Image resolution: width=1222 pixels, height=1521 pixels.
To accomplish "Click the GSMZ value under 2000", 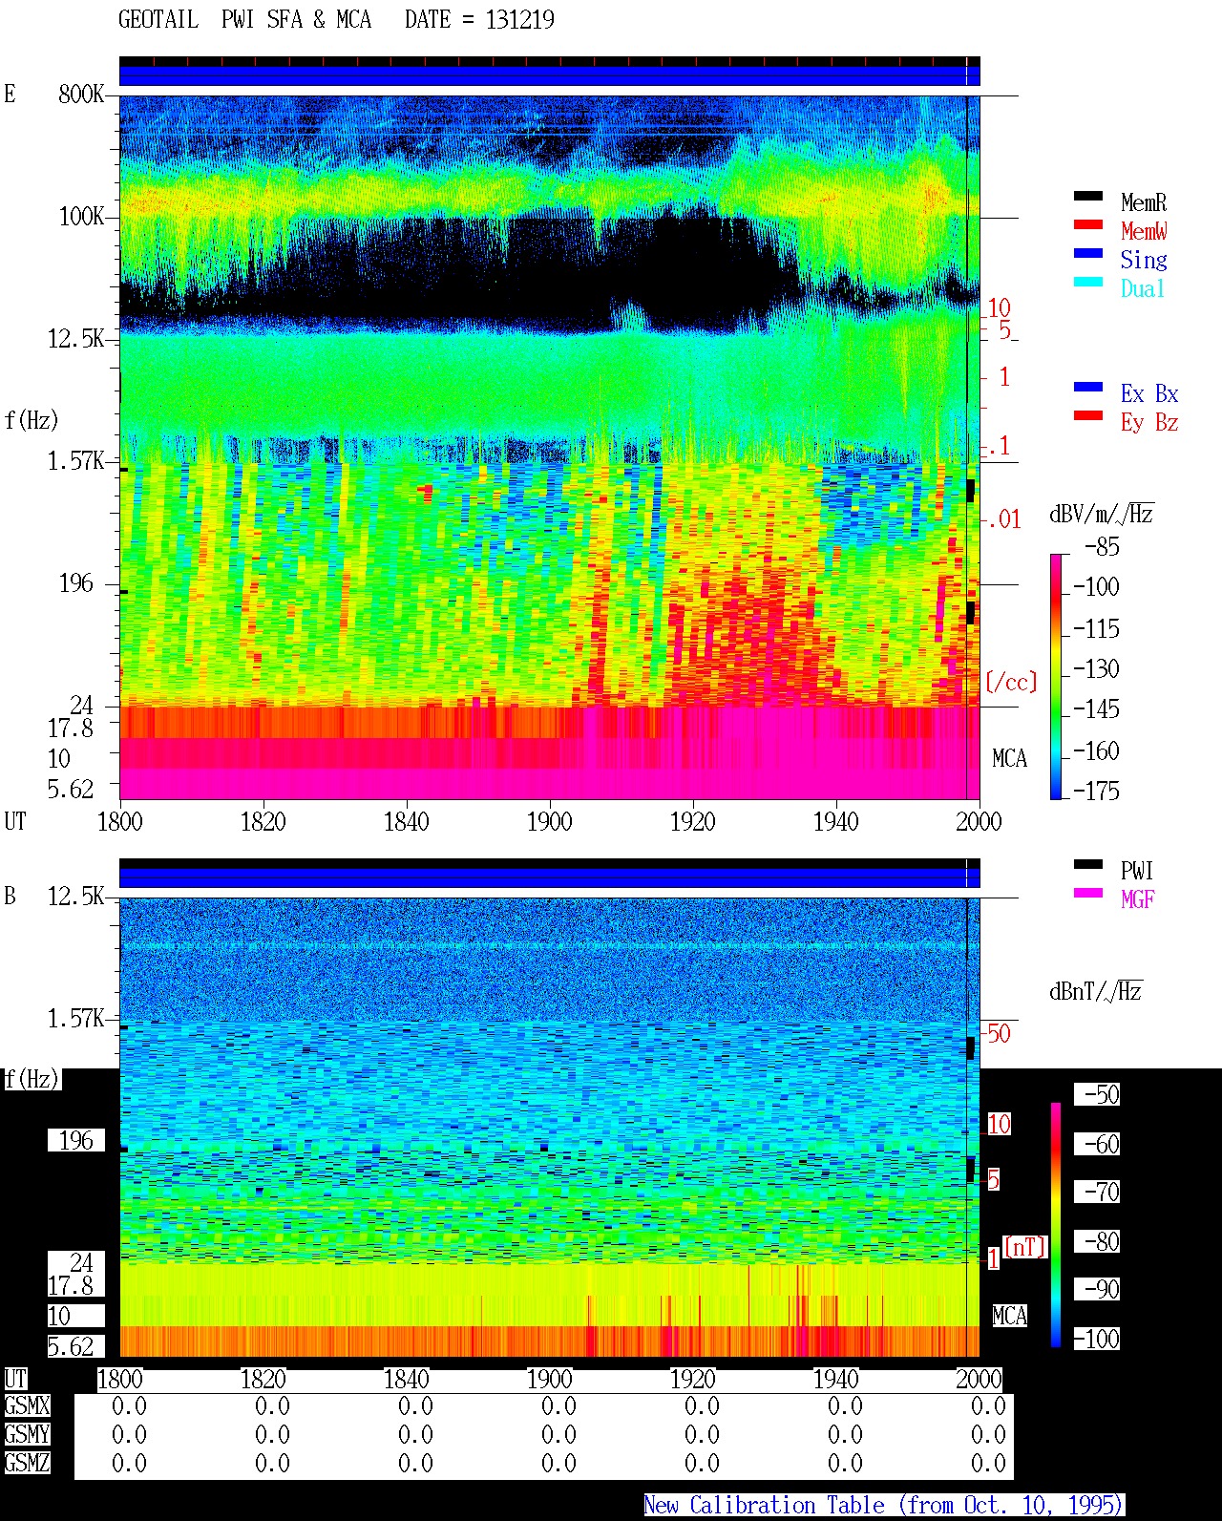I will coord(988,1464).
